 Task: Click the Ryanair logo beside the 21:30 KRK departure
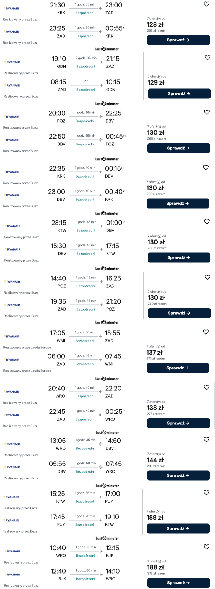[11, 9]
